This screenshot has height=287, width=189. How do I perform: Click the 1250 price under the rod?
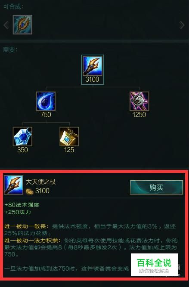[139, 115]
